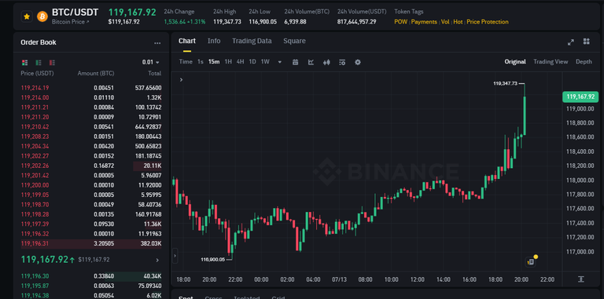Switch to the Info tab
Image resolution: width=604 pixels, height=299 pixels.
[x=214, y=41]
